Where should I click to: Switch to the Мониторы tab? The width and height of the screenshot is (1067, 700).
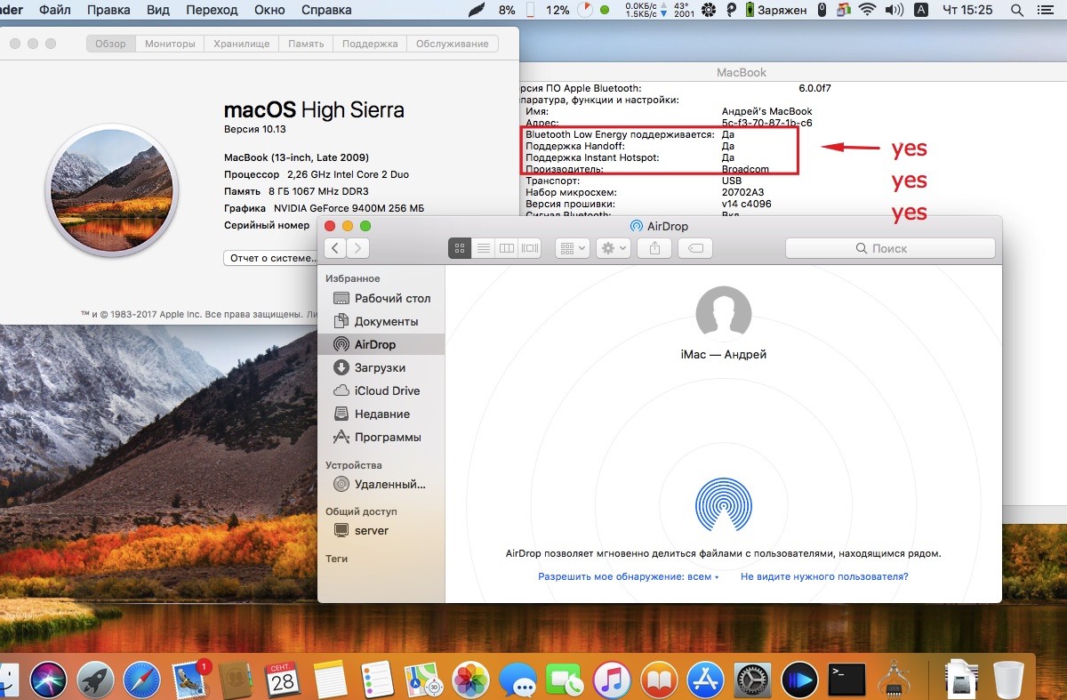click(x=169, y=44)
